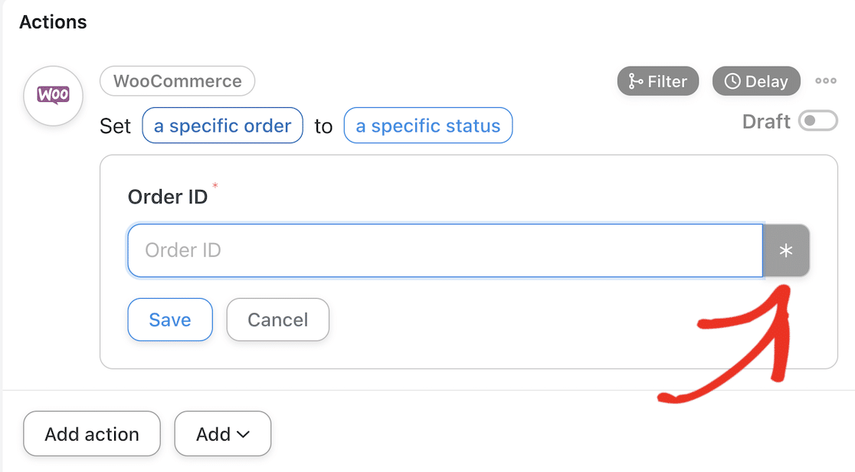Save the Order ID setting
The height and width of the screenshot is (472, 855).
169,320
